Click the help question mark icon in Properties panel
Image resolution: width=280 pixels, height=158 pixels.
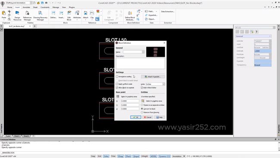pyautogui.click(x=256, y=32)
